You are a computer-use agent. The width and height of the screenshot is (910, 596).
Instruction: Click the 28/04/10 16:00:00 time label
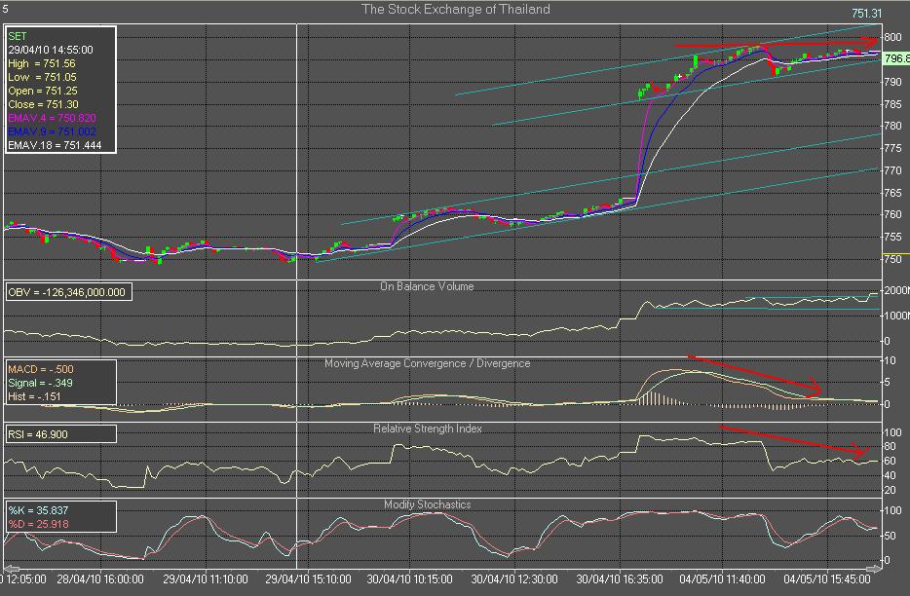pos(100,579)
